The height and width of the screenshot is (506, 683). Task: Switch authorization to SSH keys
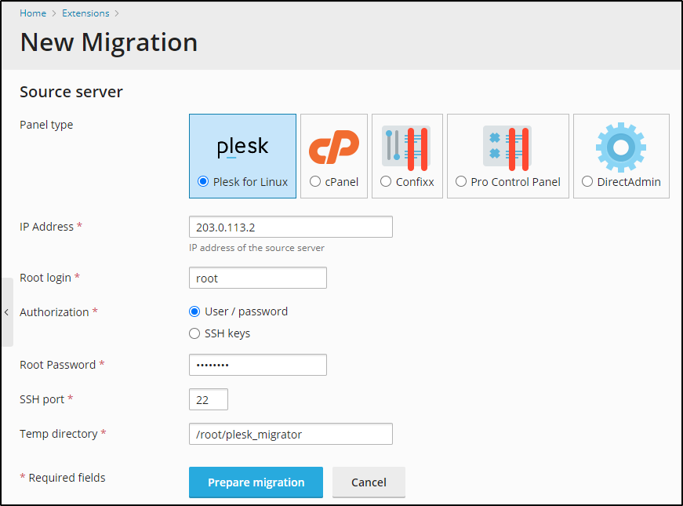pyautogui.click(x=195, y=333)
